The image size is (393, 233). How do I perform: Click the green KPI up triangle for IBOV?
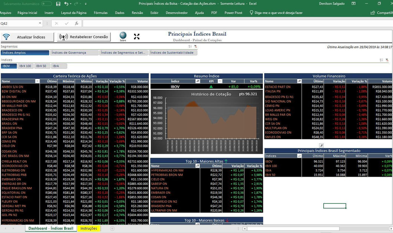[211, 87]
